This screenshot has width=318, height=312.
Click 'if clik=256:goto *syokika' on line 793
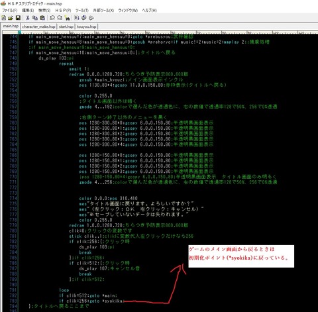[91, 301]
